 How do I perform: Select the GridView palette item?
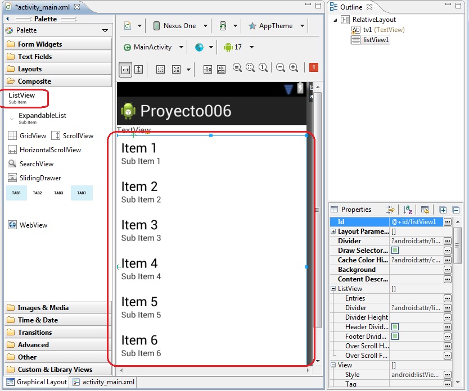pyautogui.click(x=27, y=135)
